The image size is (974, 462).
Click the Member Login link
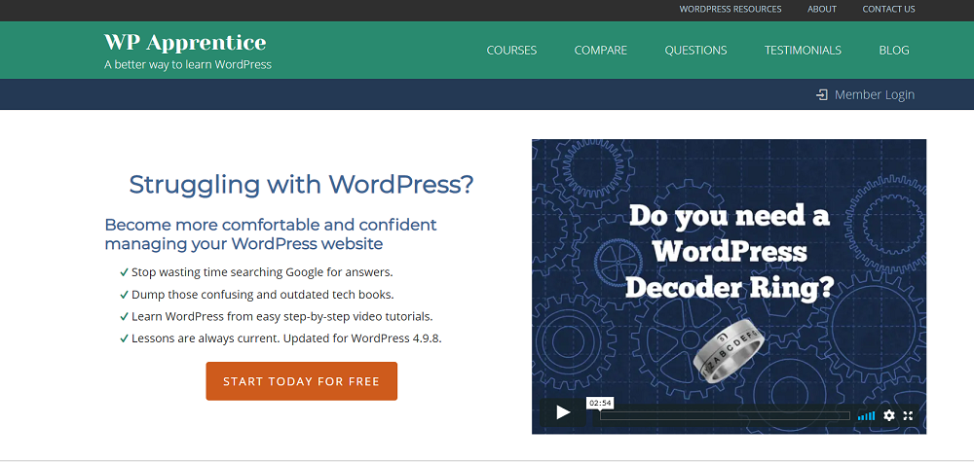tap(874, 94)
